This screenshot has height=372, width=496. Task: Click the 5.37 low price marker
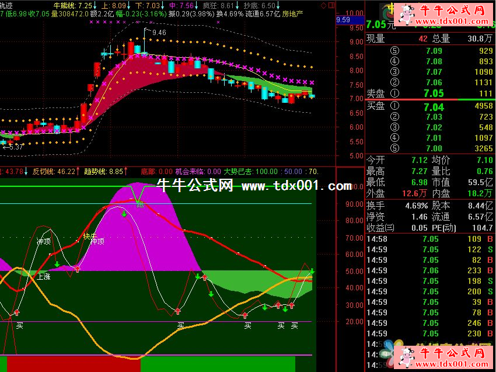[14, 147]
